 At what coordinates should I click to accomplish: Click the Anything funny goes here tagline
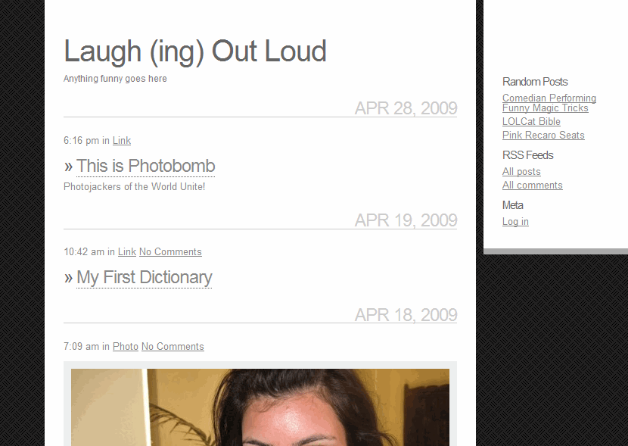point(115,79)
